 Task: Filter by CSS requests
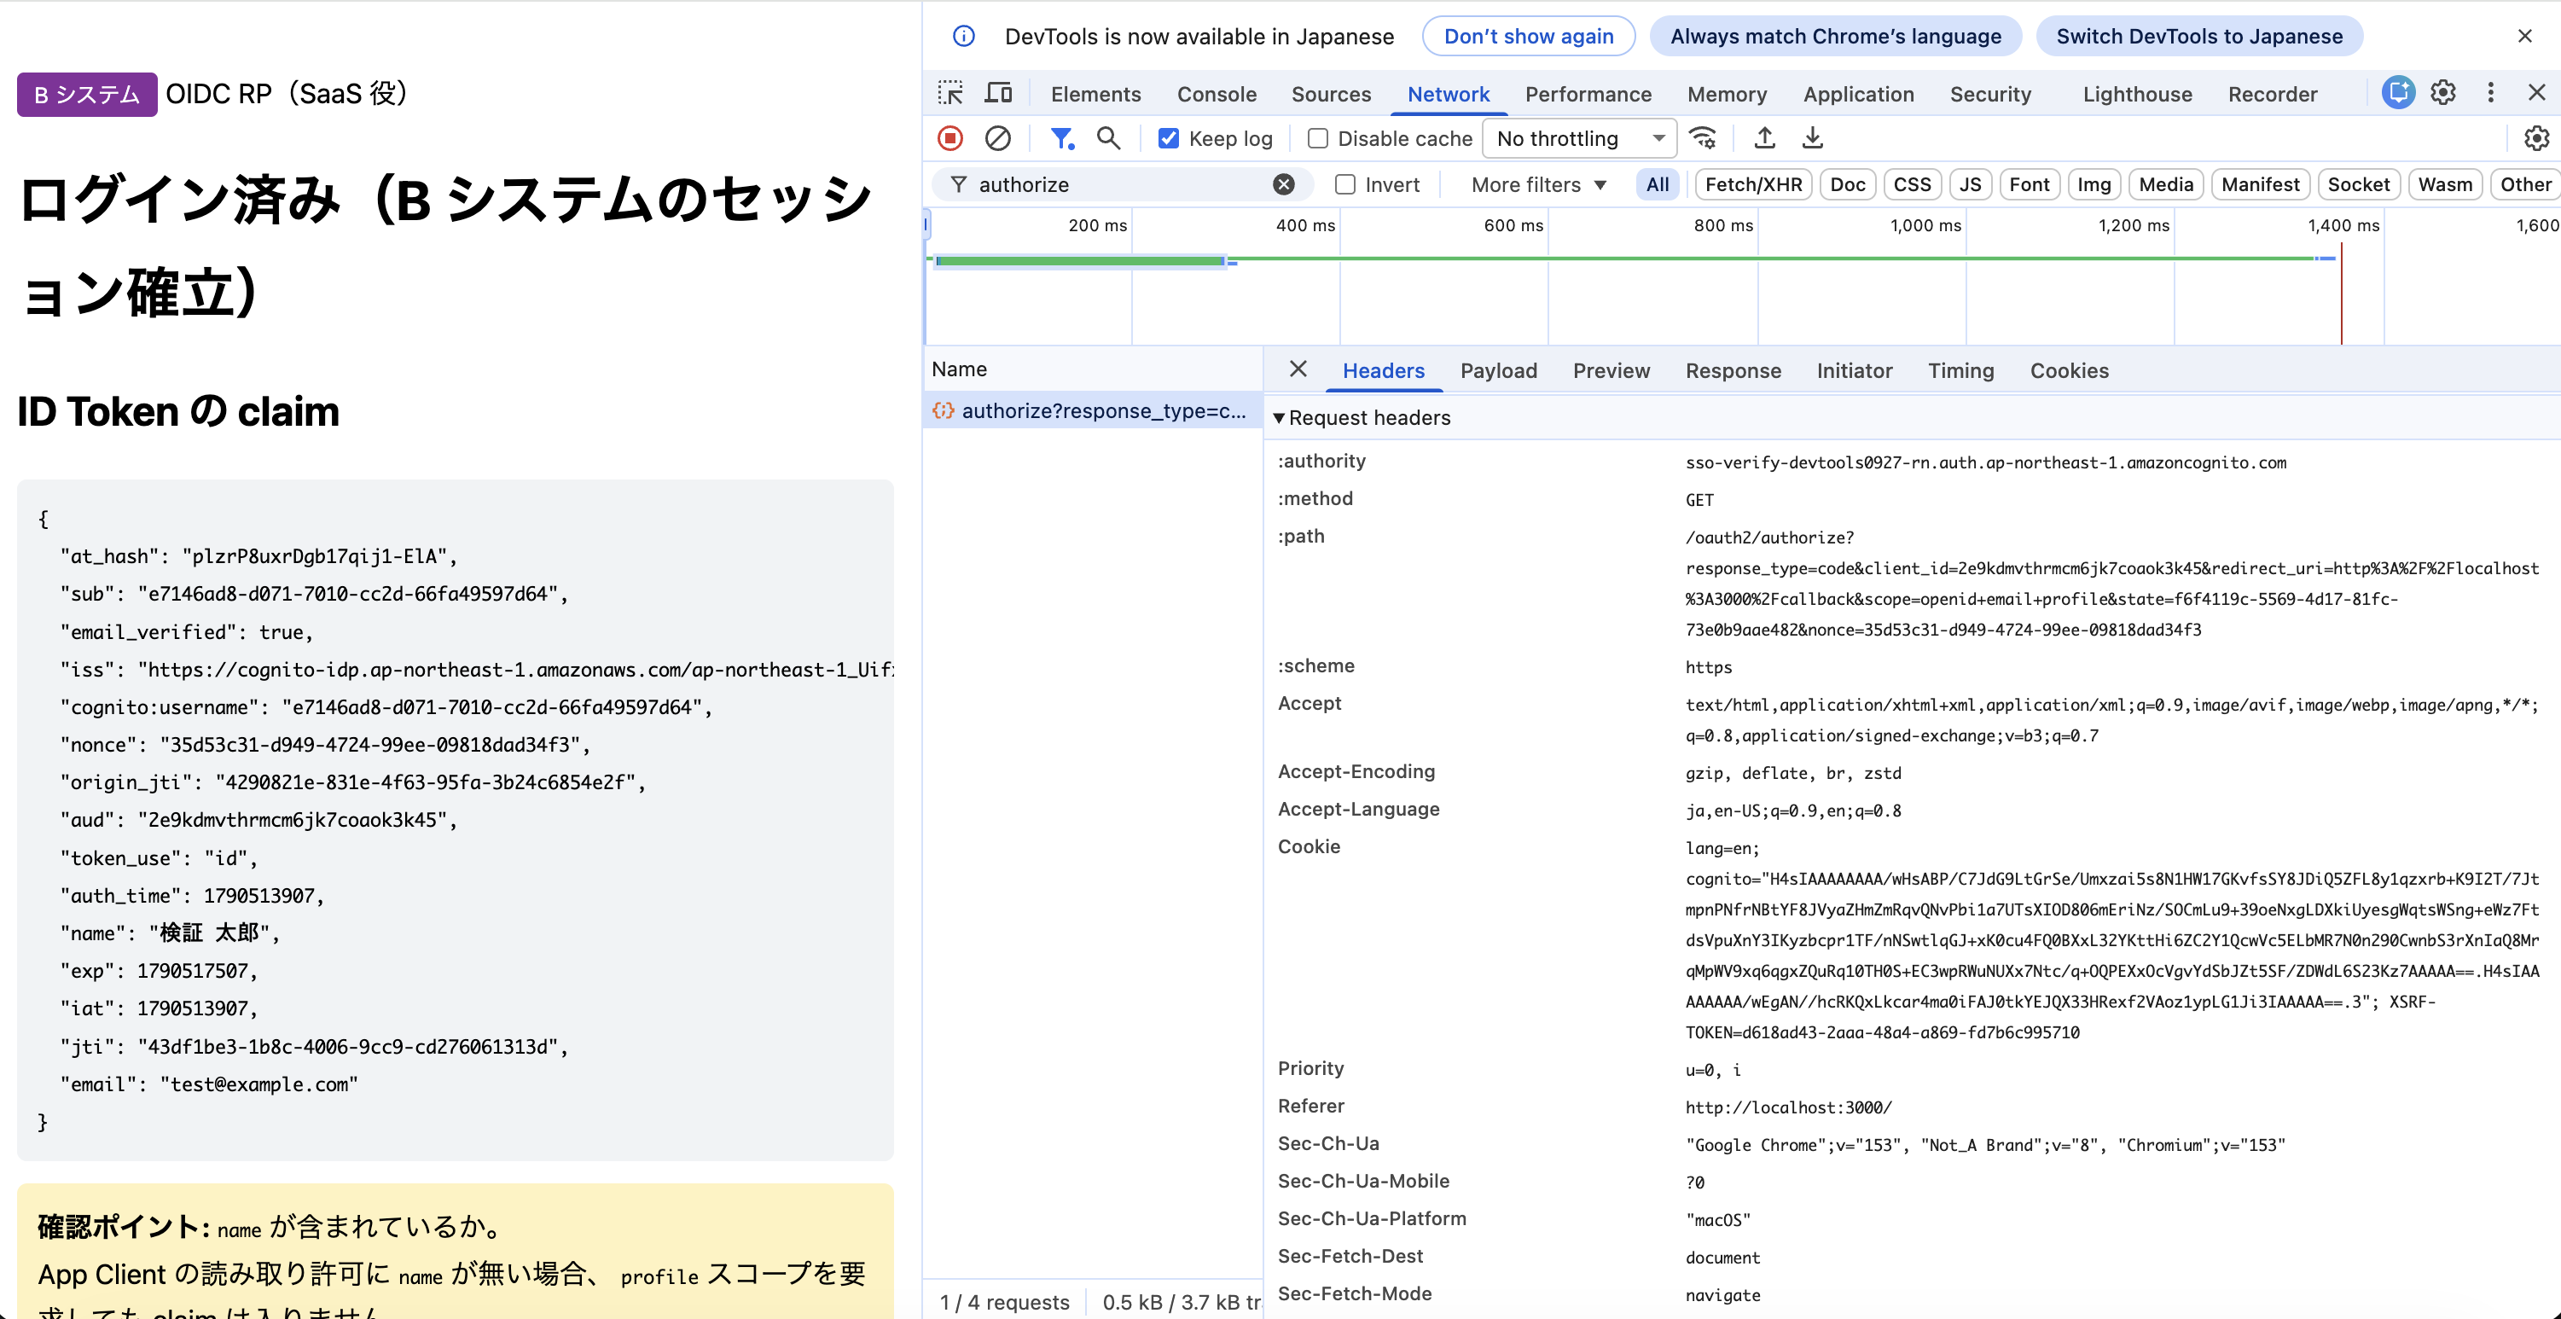click(x=1912, y=184)
